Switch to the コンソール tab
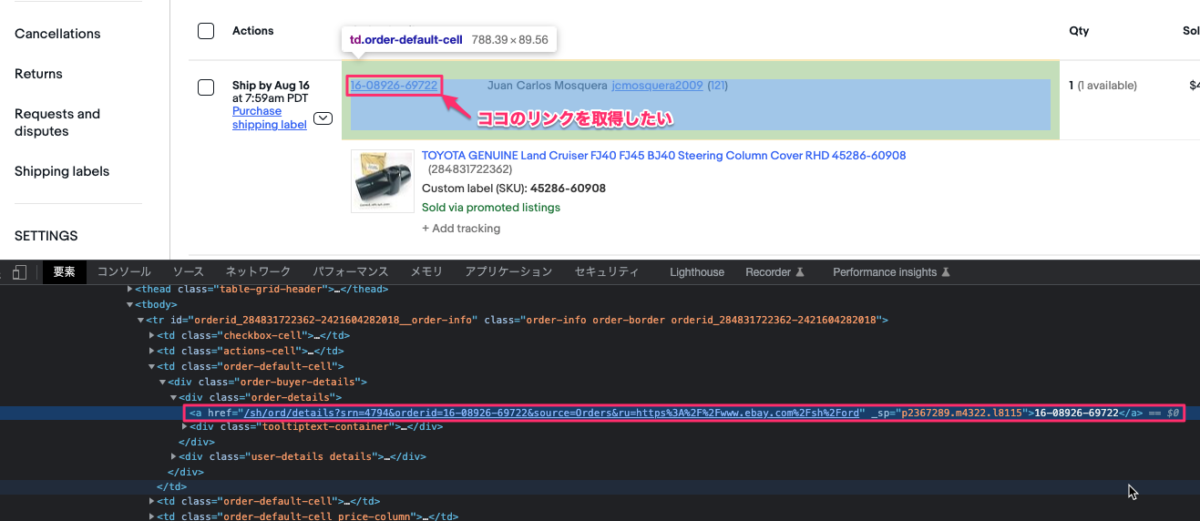This screenshot has width=1200, height=521. click(124, 272)
